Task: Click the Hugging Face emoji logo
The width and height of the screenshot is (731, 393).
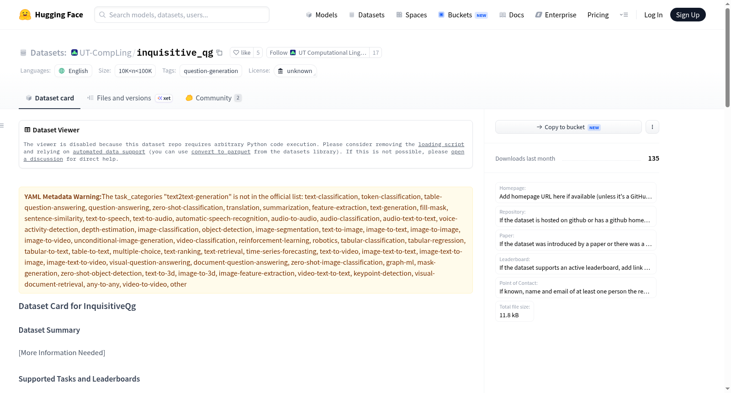Action: point(25,15)
